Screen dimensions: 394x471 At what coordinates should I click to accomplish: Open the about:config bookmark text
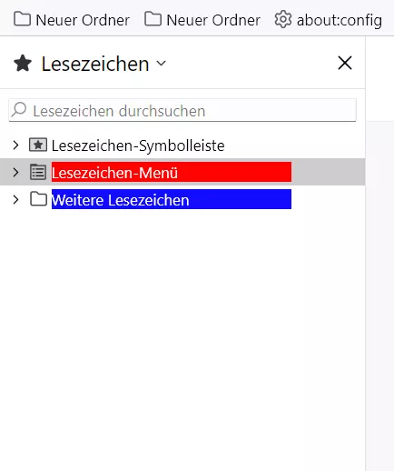click(x=340, y=21)
